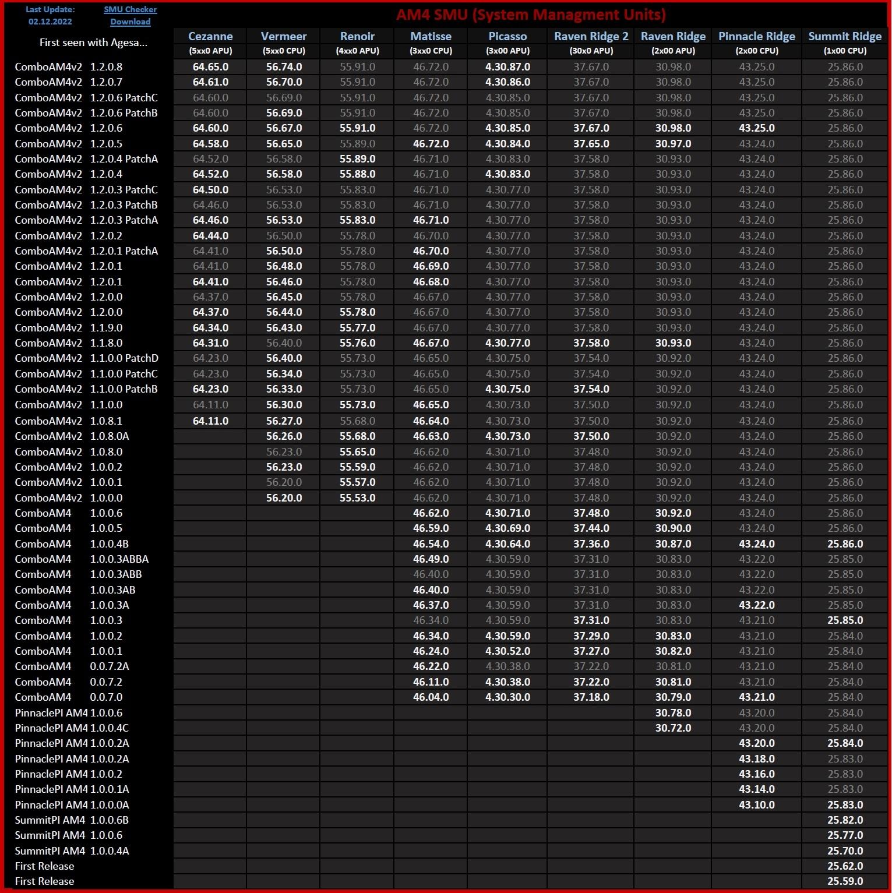Click the Matisse cell 46.04.0

coord(431,697)
